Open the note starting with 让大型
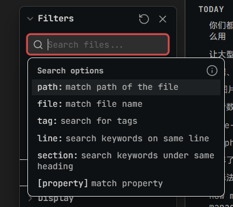Screen dimensions: 233x207 pos(221,54)
